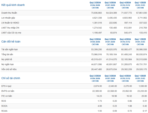148x113 pixels.
Task: Select 'Quý 2/2024' header in Kết quả kinh doanh
Action: tap(95, 3)
